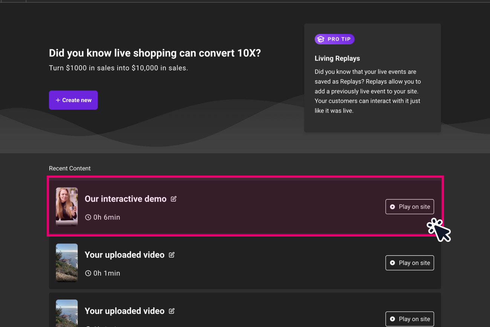This screenshot has width=490, height=327.
Task: Click Turn $1000 in sales subtitle
Action: point(118,68)
